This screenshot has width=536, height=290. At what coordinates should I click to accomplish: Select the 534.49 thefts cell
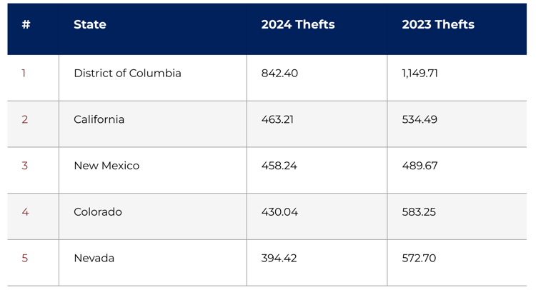[420, 120]
